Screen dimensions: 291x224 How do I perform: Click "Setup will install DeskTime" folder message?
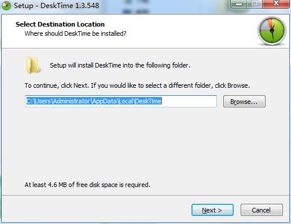pos(120,65)
